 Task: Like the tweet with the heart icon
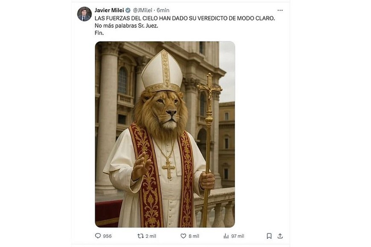[x=183, y=236]
